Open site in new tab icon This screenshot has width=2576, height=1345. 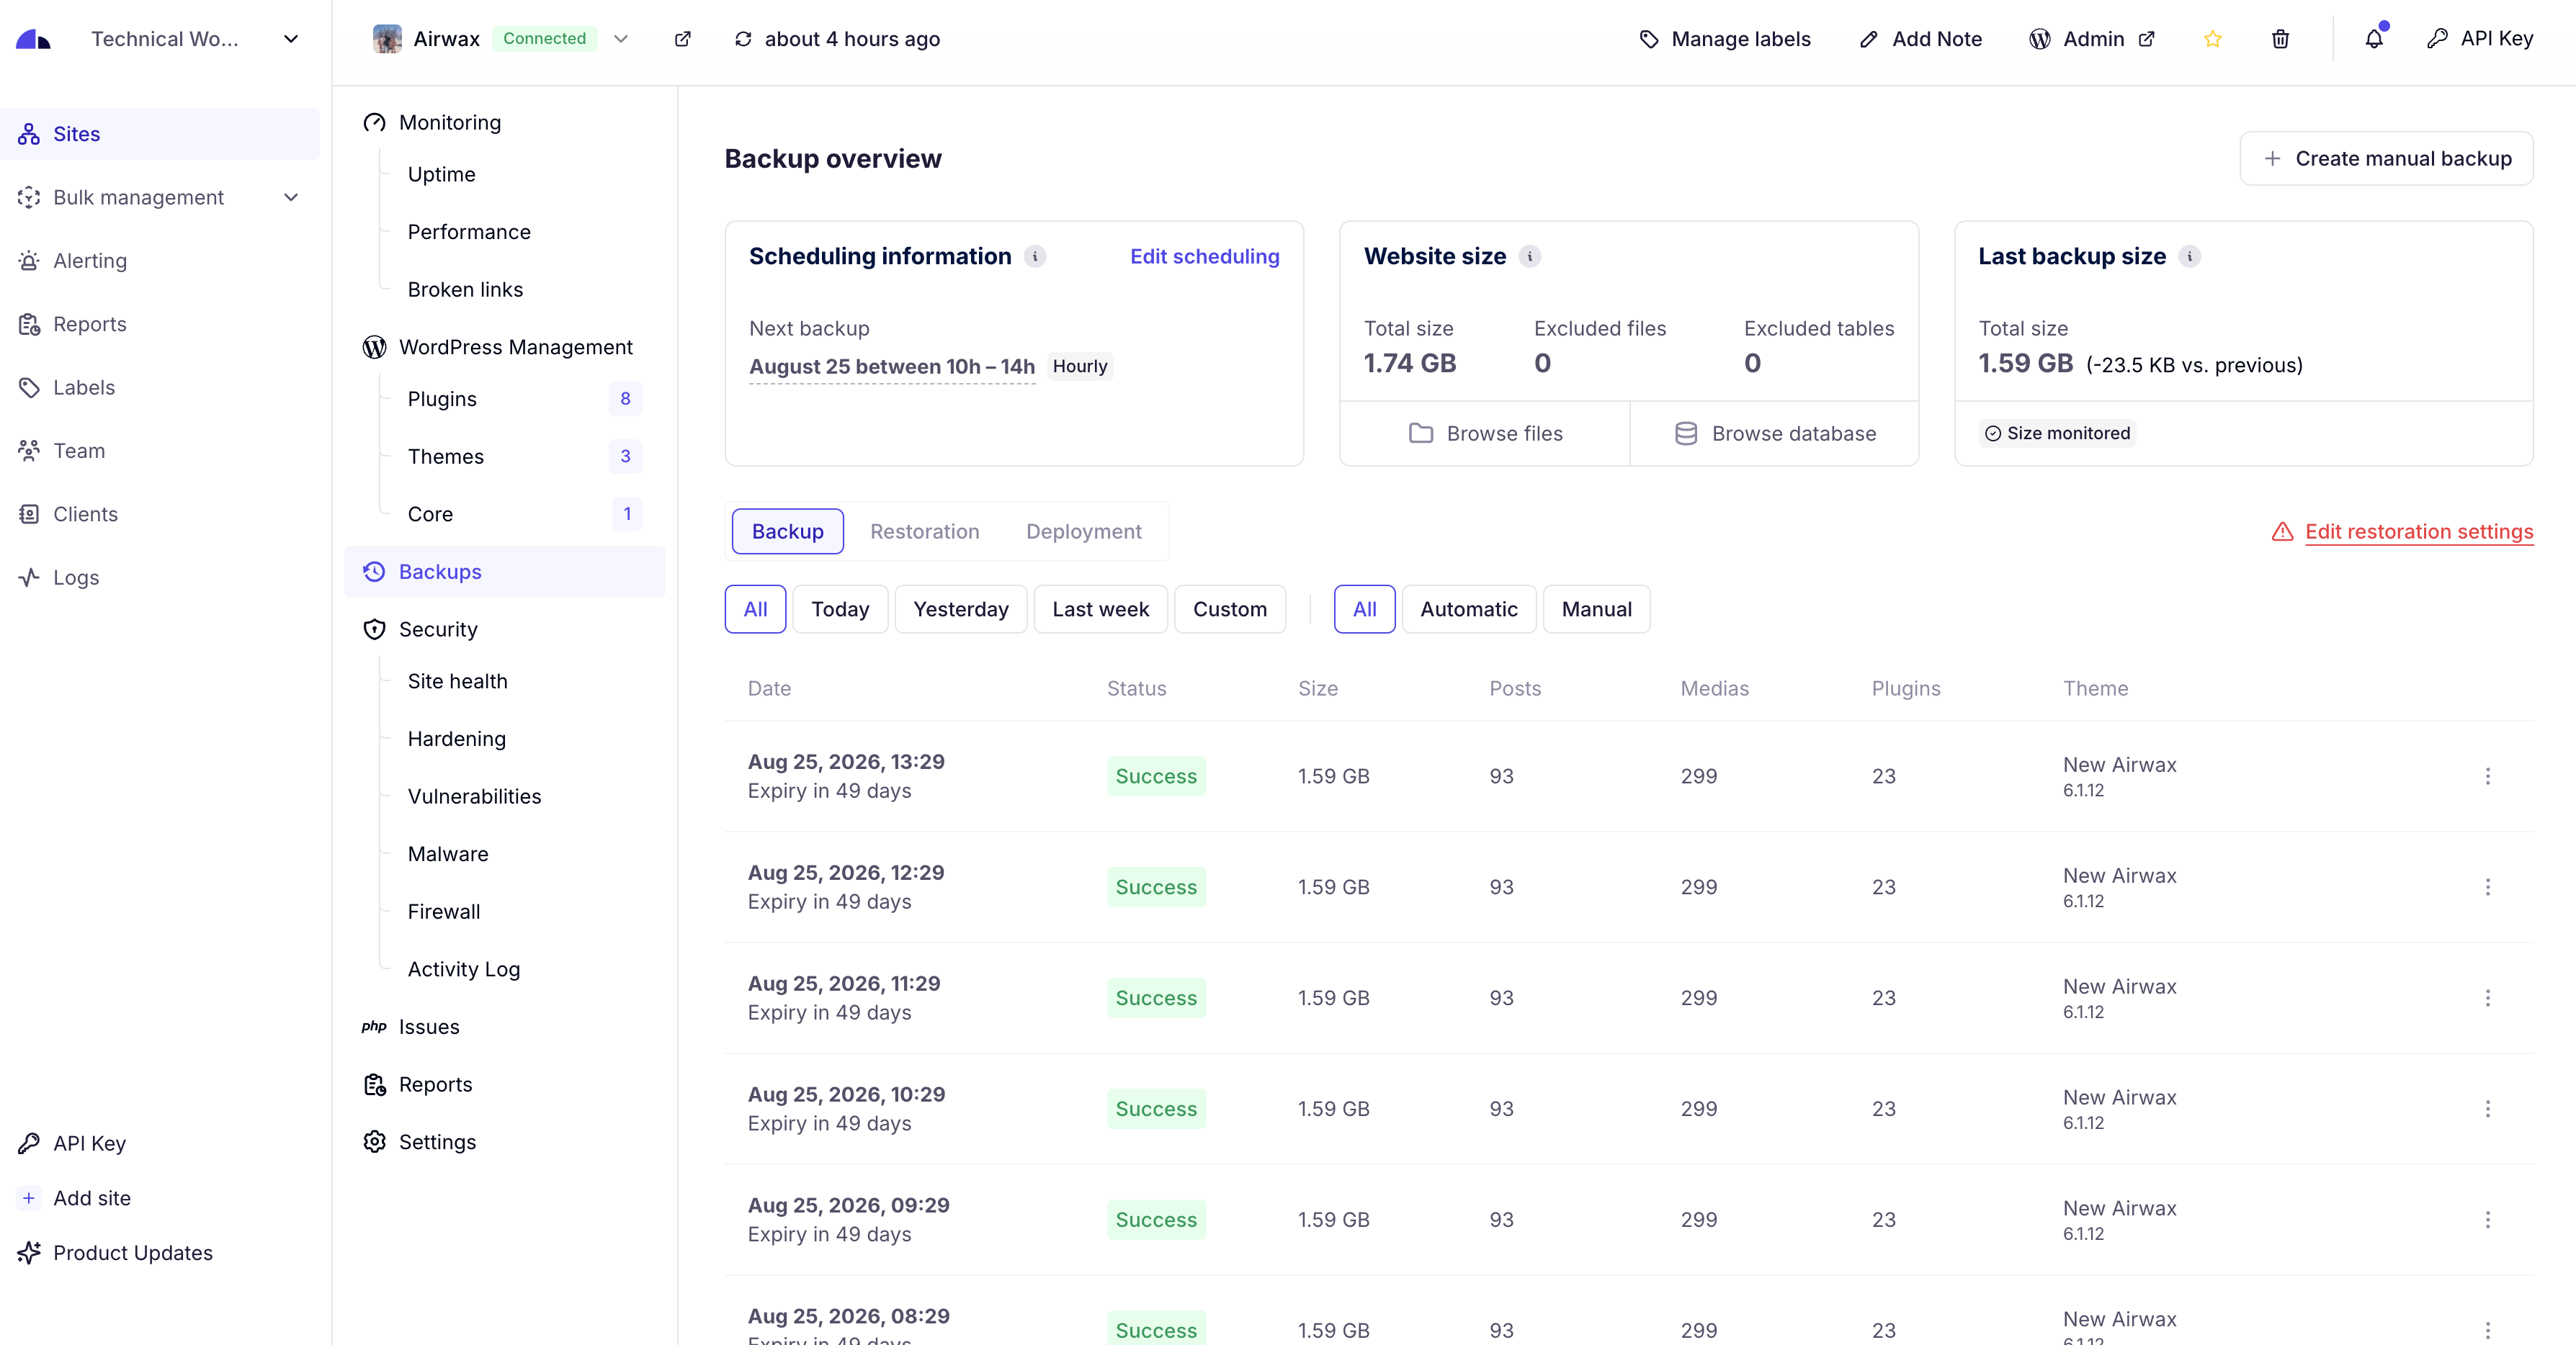click(x=683, y=39)
